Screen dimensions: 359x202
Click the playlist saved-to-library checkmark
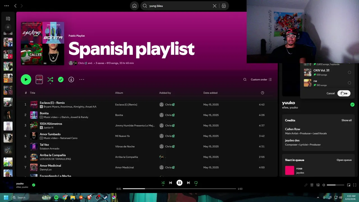(x=61, y=80)
